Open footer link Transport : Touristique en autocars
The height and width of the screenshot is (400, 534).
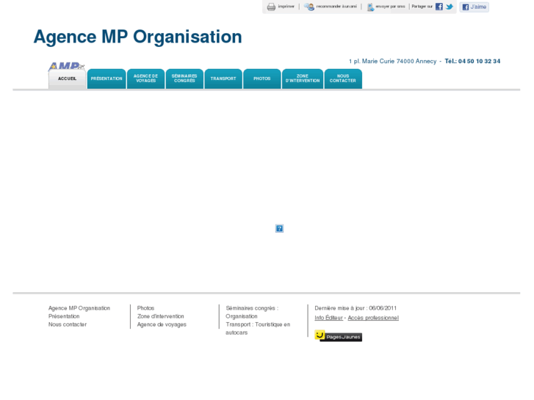[x=258, y=329]
